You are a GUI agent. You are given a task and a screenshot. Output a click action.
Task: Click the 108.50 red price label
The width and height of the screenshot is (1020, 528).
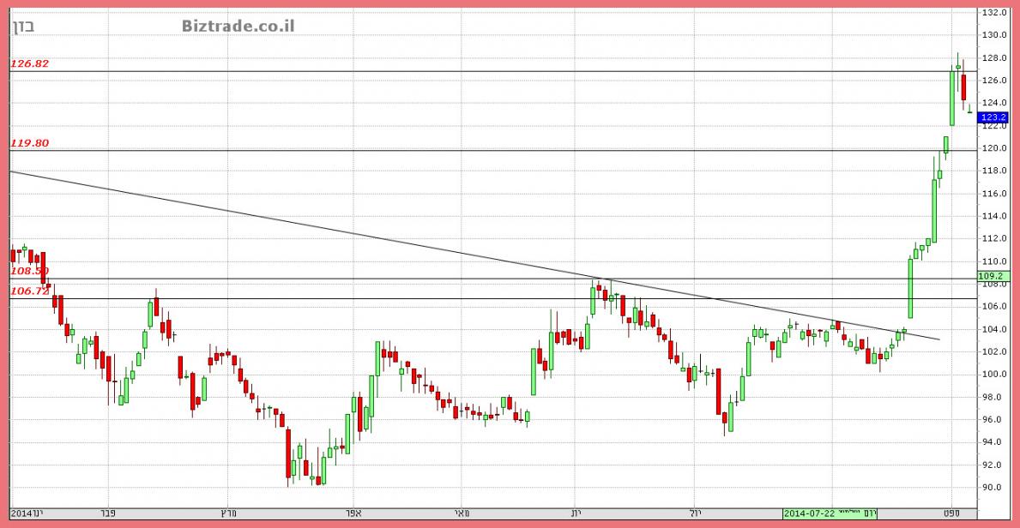[30, 271]
